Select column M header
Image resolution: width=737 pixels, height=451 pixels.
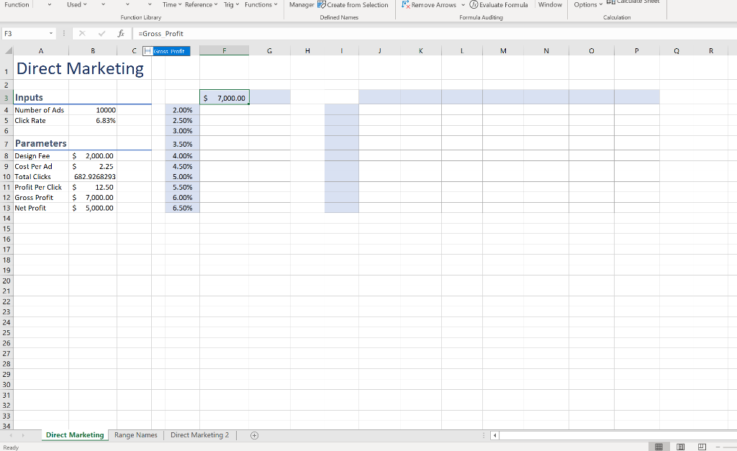pyautogui.click(x=503, y=51)
